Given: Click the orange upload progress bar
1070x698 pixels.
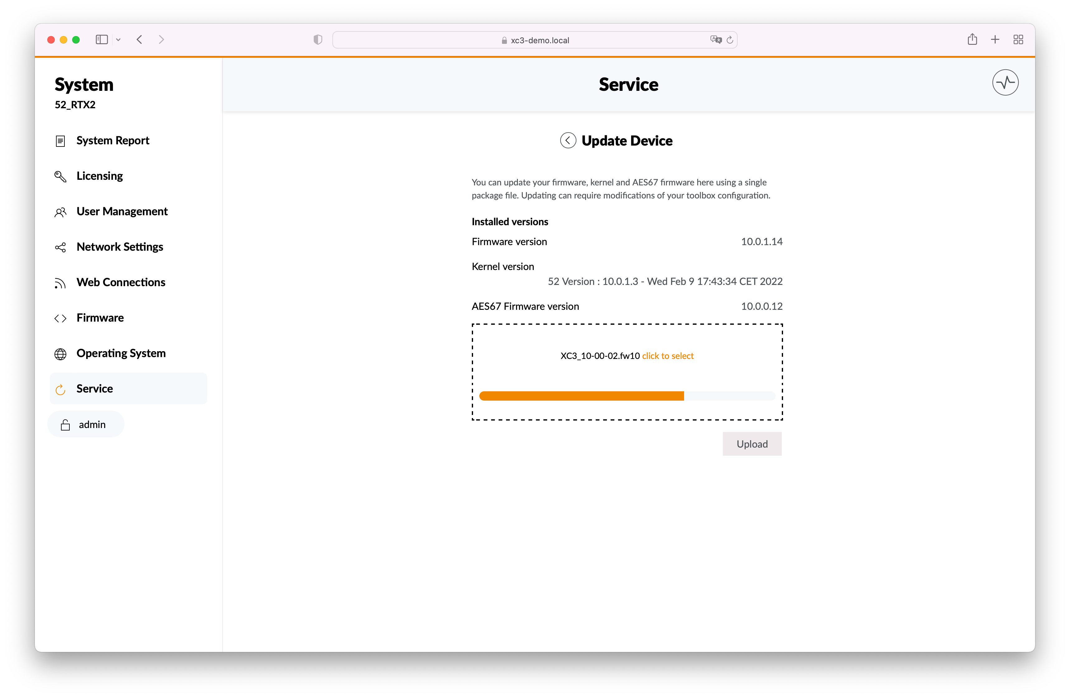Looking at the screenshot, I should point(581,396).
